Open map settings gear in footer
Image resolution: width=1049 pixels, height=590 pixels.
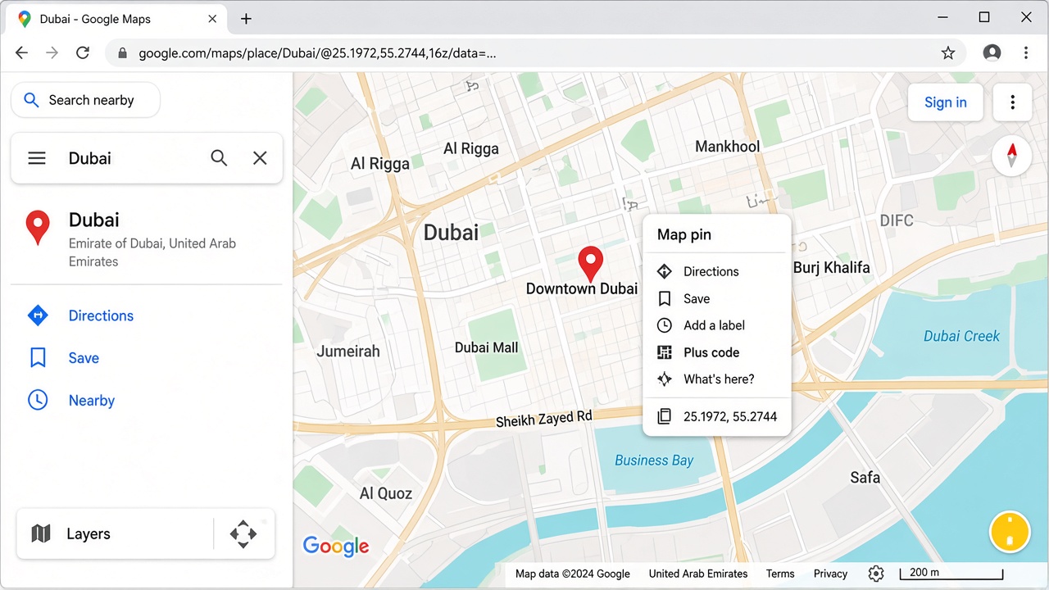click(876, 574)
